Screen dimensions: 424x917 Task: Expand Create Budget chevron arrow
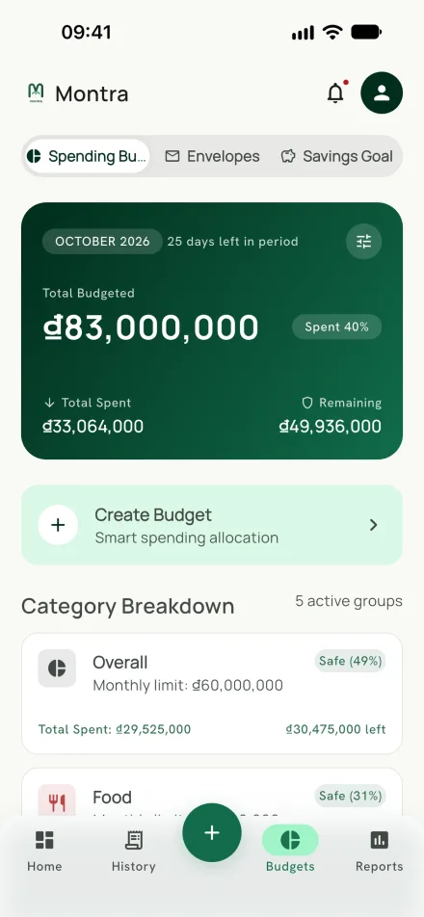coord(374,525)
